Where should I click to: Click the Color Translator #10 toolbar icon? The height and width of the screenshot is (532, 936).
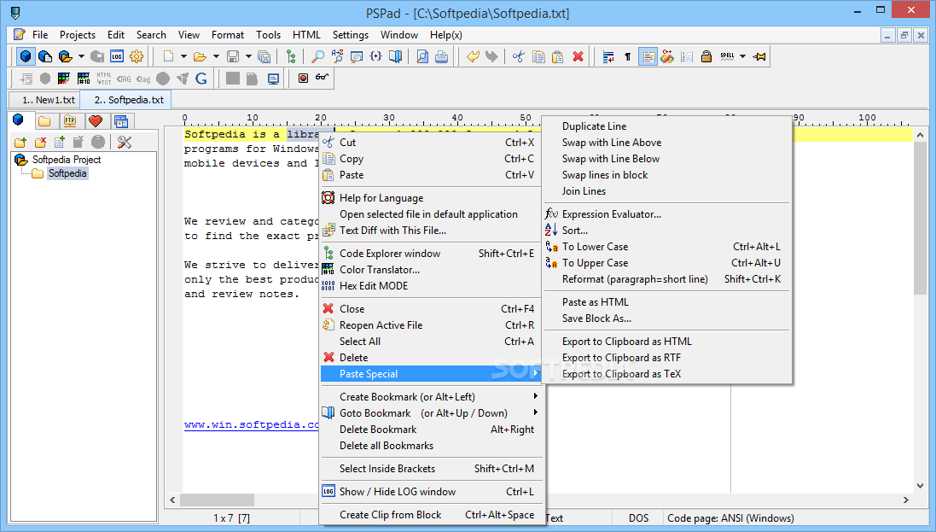pyautogui.click(x=84, y=79)
